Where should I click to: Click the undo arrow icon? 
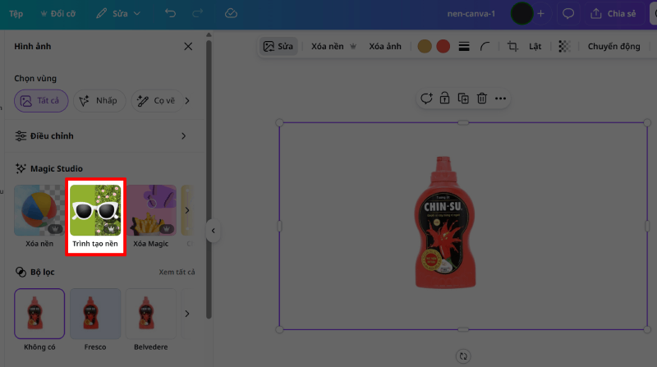coord(170,14)
